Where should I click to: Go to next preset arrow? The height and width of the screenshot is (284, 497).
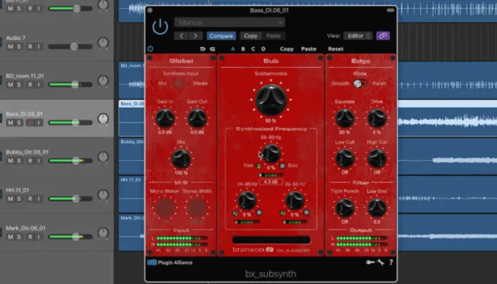[195, 36]
